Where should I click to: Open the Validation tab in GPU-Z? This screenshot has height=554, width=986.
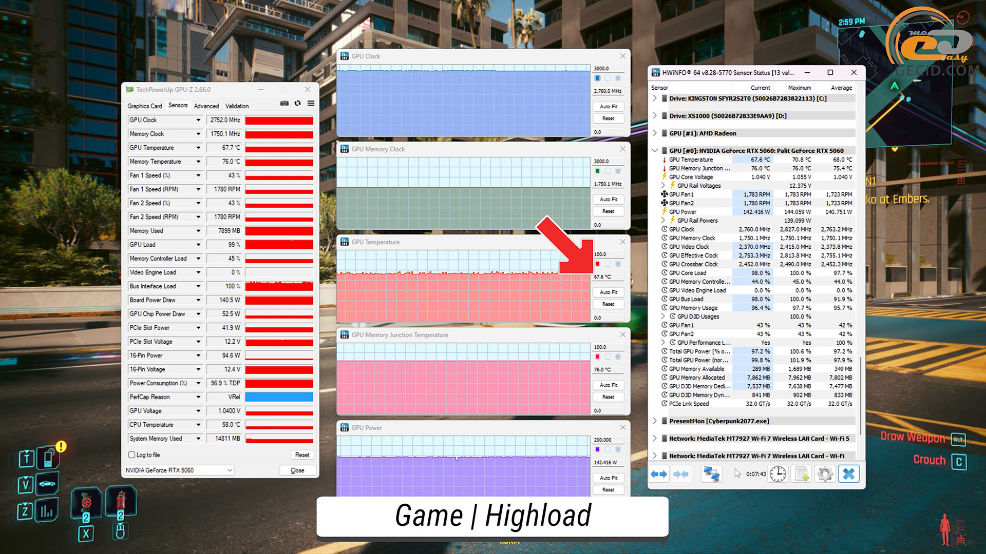(237, 106)
